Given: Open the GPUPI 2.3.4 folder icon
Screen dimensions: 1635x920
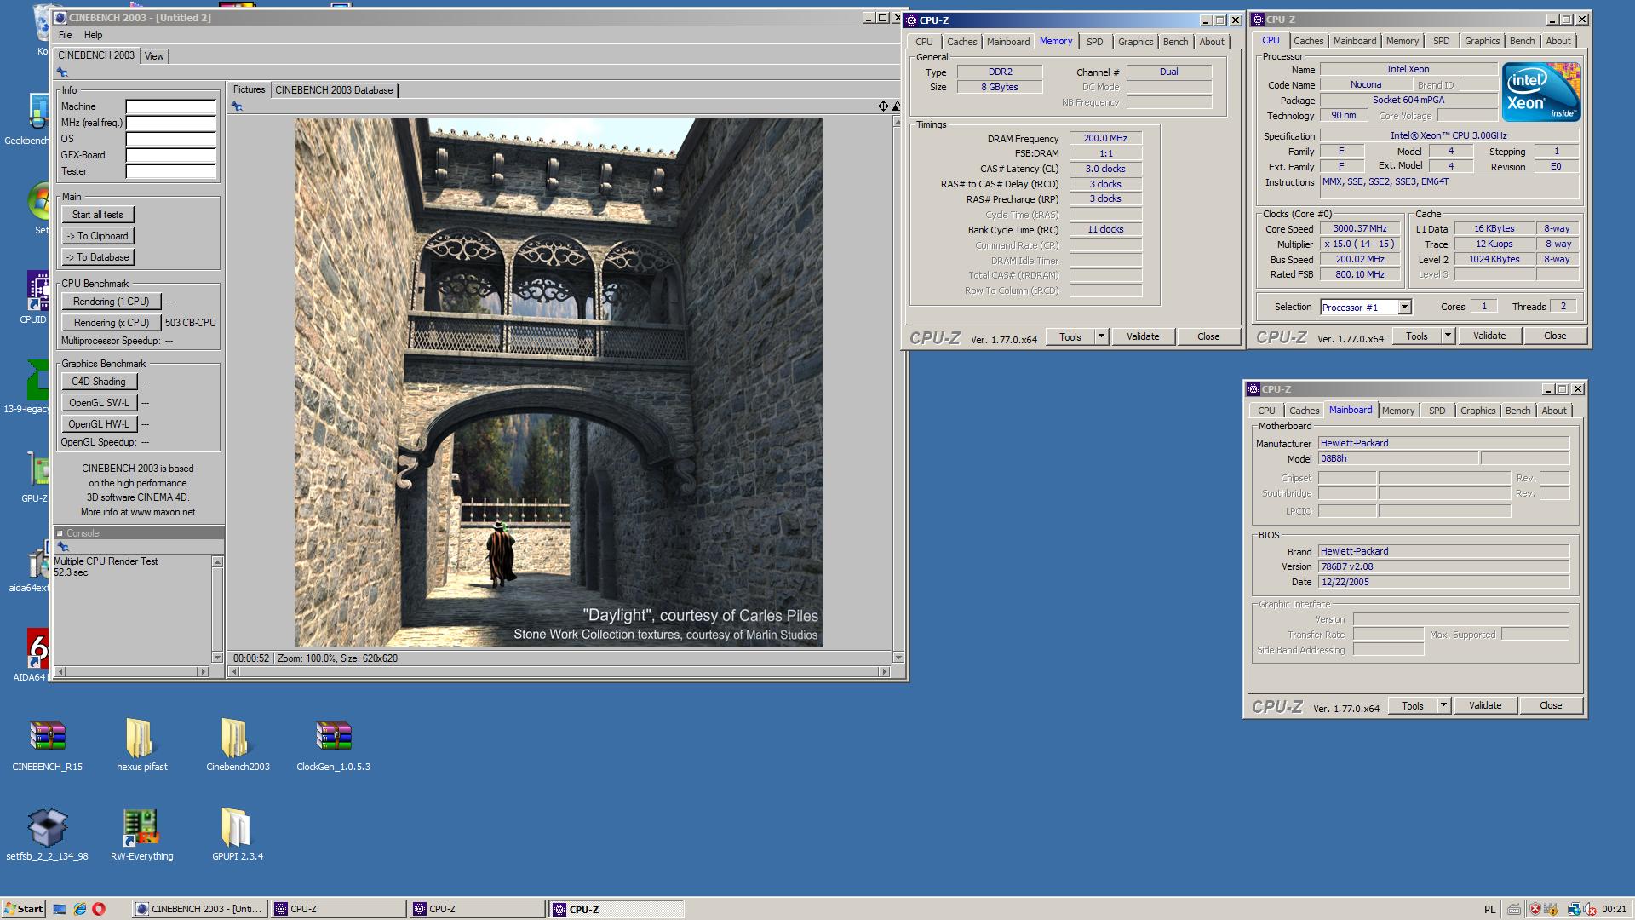Looking at the screenshot, I should pyautogui.click(x=238, y=827).
